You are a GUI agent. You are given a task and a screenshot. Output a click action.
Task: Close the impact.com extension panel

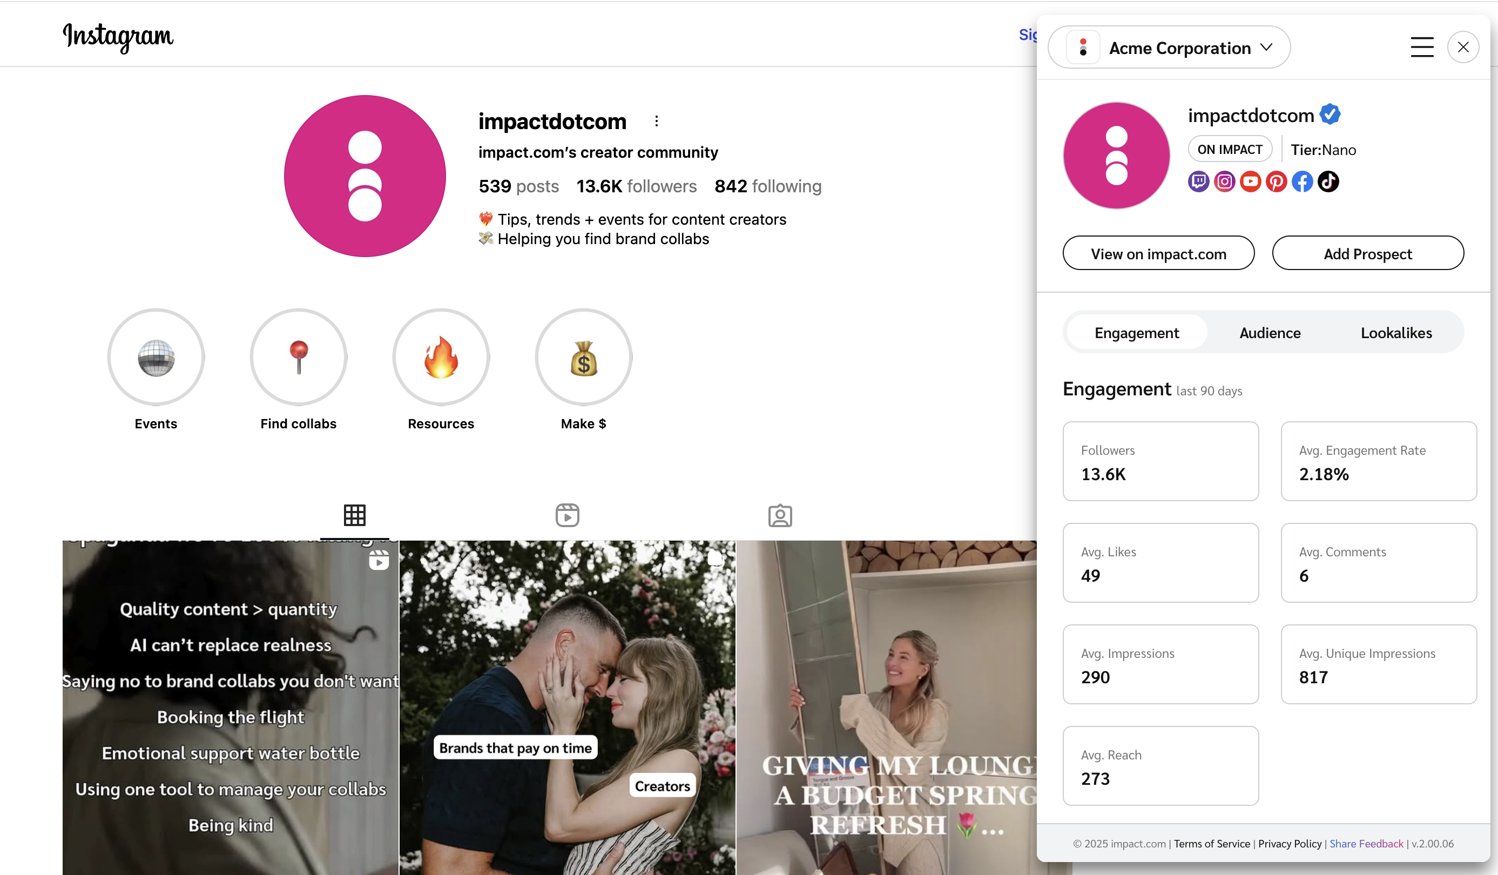1463,47
